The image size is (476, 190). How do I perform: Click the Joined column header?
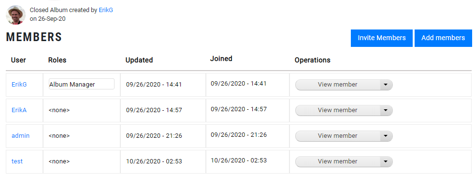tap(221, 58)
